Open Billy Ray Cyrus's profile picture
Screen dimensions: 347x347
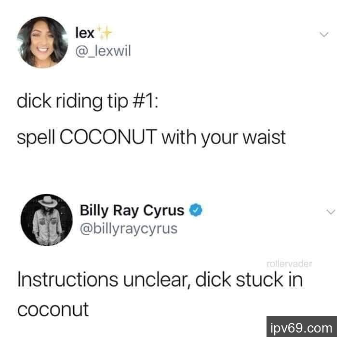pos(46,220)
